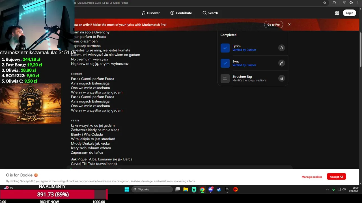Image resolution: width=362 pixels, height=203 pixels.
Task: Open the Musixmatch apps grid icon
Action: click(x=337, y=13)
